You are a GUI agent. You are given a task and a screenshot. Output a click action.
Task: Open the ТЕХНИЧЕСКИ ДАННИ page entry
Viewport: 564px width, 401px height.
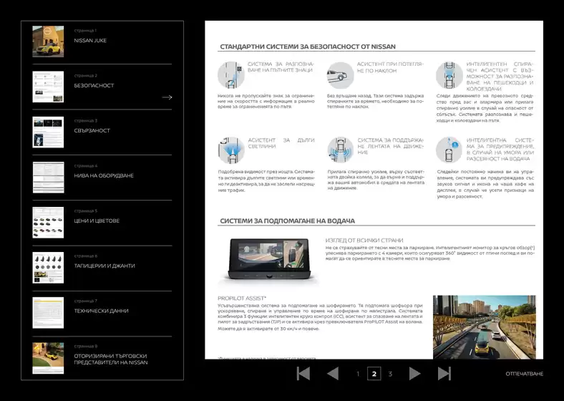(x=102, y=313)
